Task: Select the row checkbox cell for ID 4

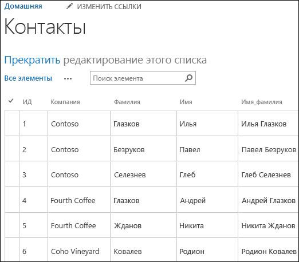Action: (12, 200)
